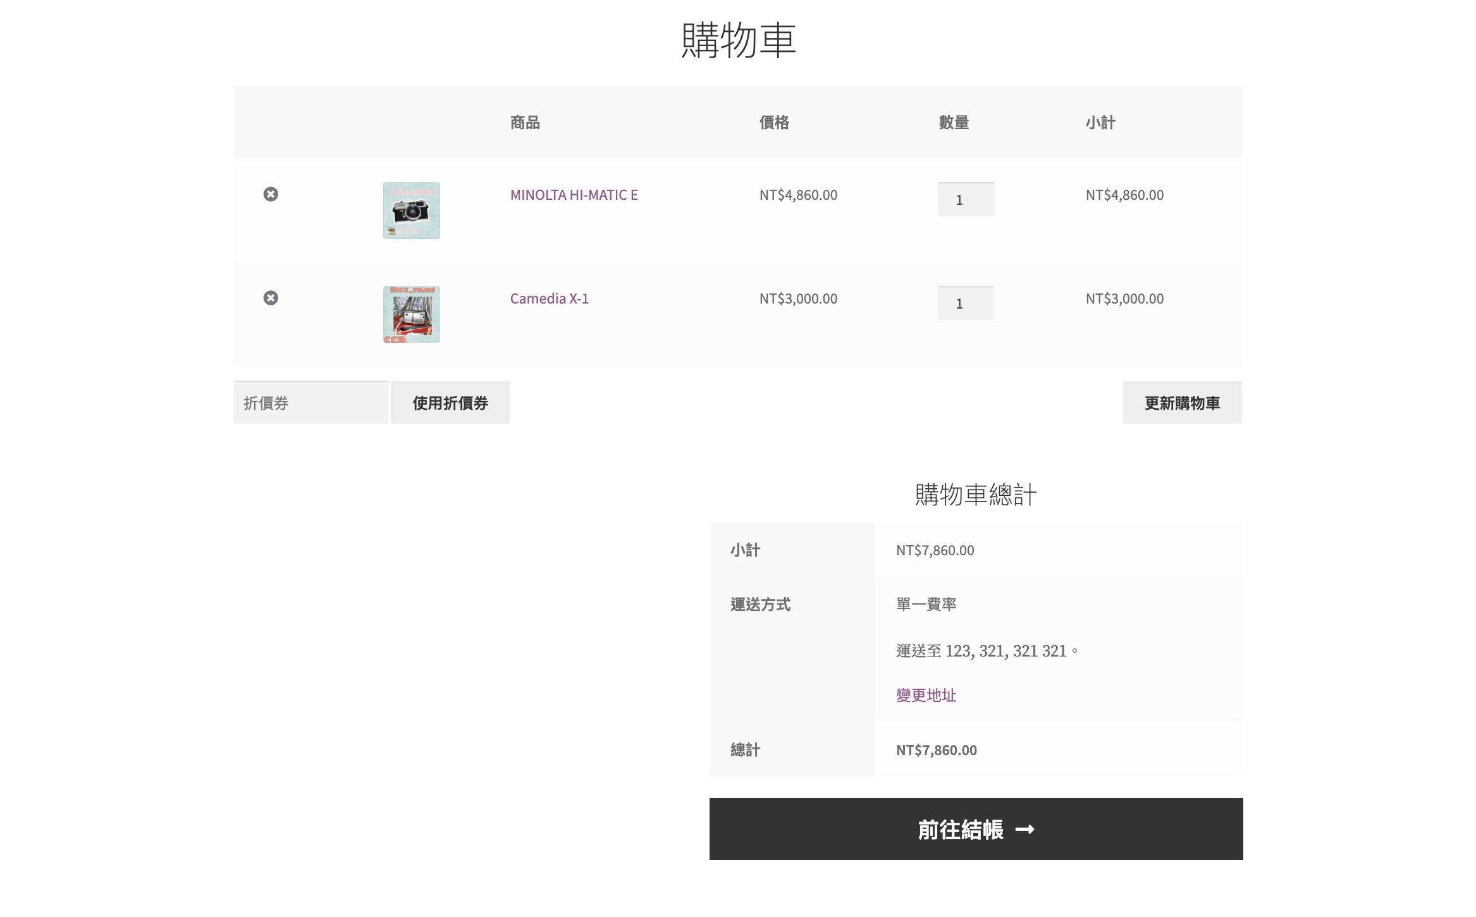This screenshot has height=917, width=1476.
Task: Click the MINOLTA HI-MATIC E product link
Action: [x=574, y=195]
